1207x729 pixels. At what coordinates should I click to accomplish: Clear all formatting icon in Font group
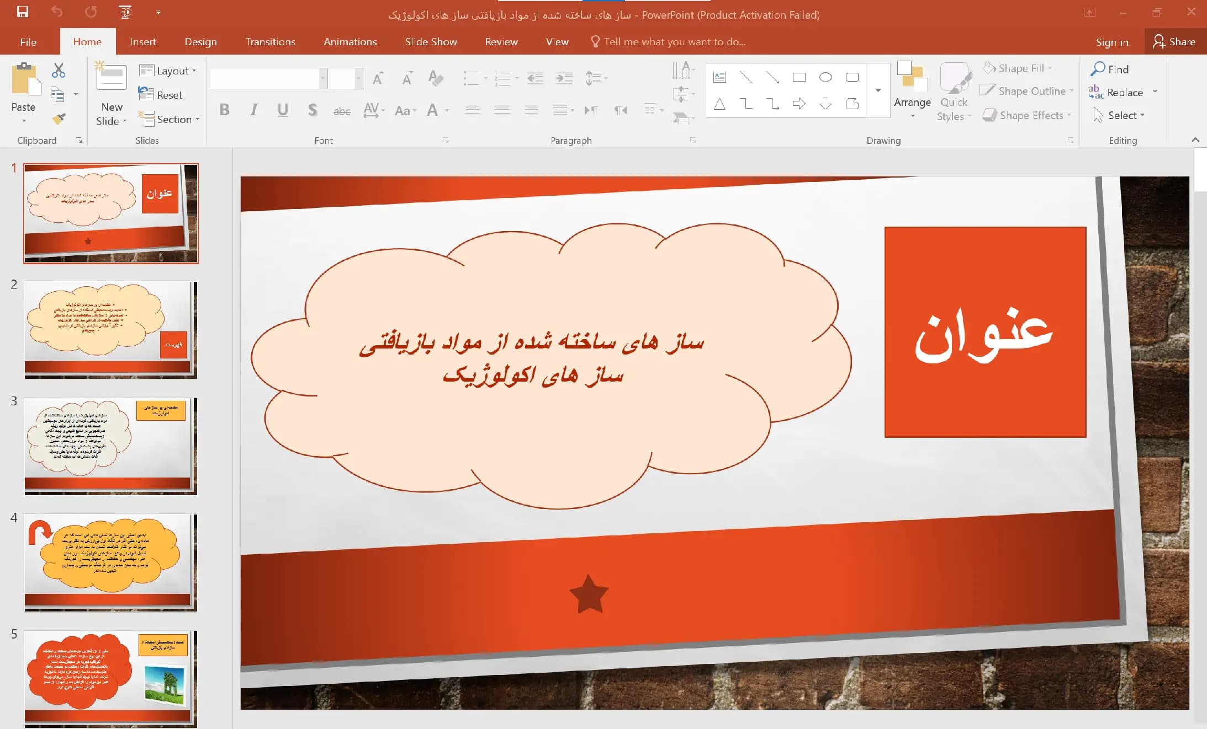point(436,78)
